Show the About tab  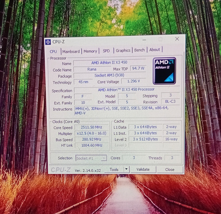[x=155, y=50]
